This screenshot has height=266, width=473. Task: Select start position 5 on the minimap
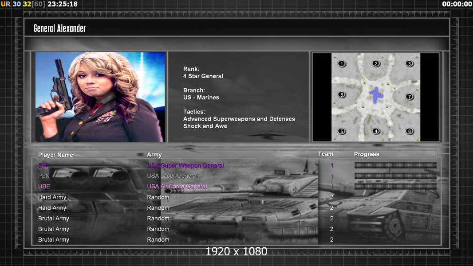[x=342, y=131]
